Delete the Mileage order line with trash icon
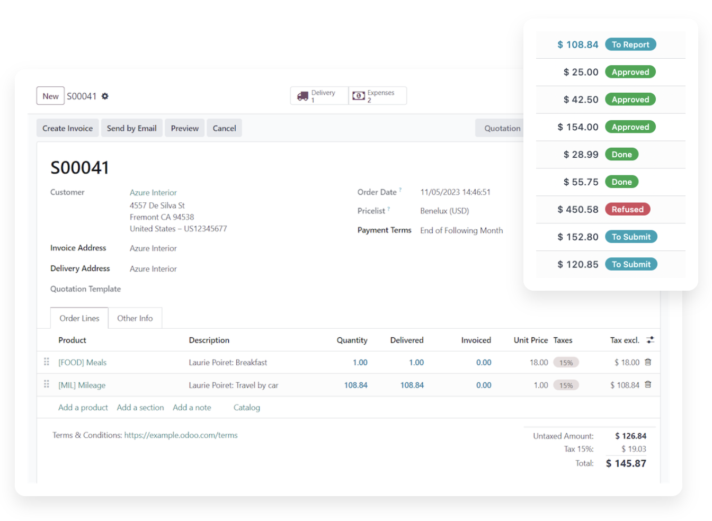The height and width of the screenshot is (521, 712). pos(648,385)
